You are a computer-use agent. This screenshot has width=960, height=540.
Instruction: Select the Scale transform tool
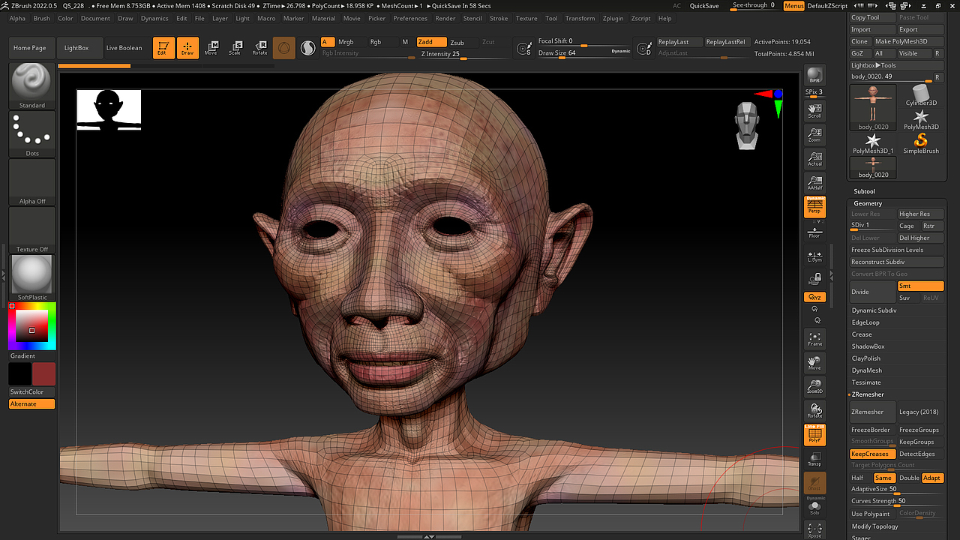click(235, 48)
